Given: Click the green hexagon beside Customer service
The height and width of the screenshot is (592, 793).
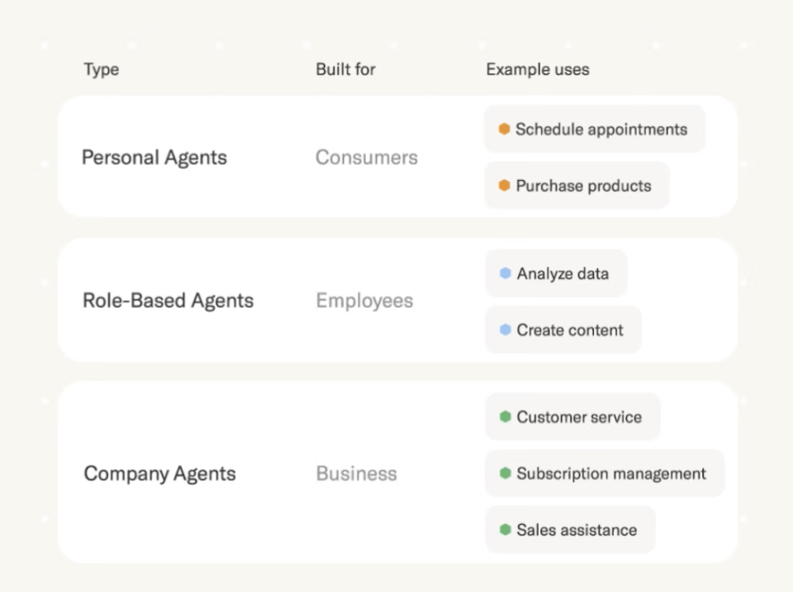Looking at the screenshot, I should (x=505, y=417).
